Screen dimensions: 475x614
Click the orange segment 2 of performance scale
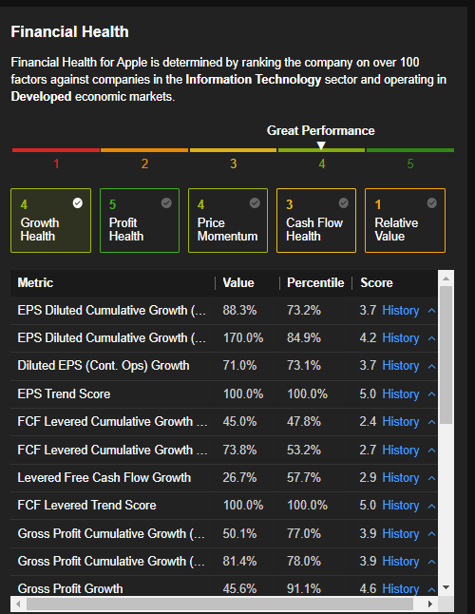[x=144, y=150]
